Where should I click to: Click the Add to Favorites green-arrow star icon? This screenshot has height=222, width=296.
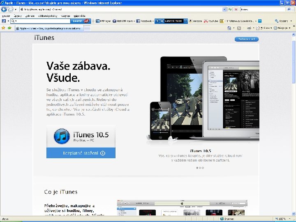pyautogui.click(x=9, y=28)
